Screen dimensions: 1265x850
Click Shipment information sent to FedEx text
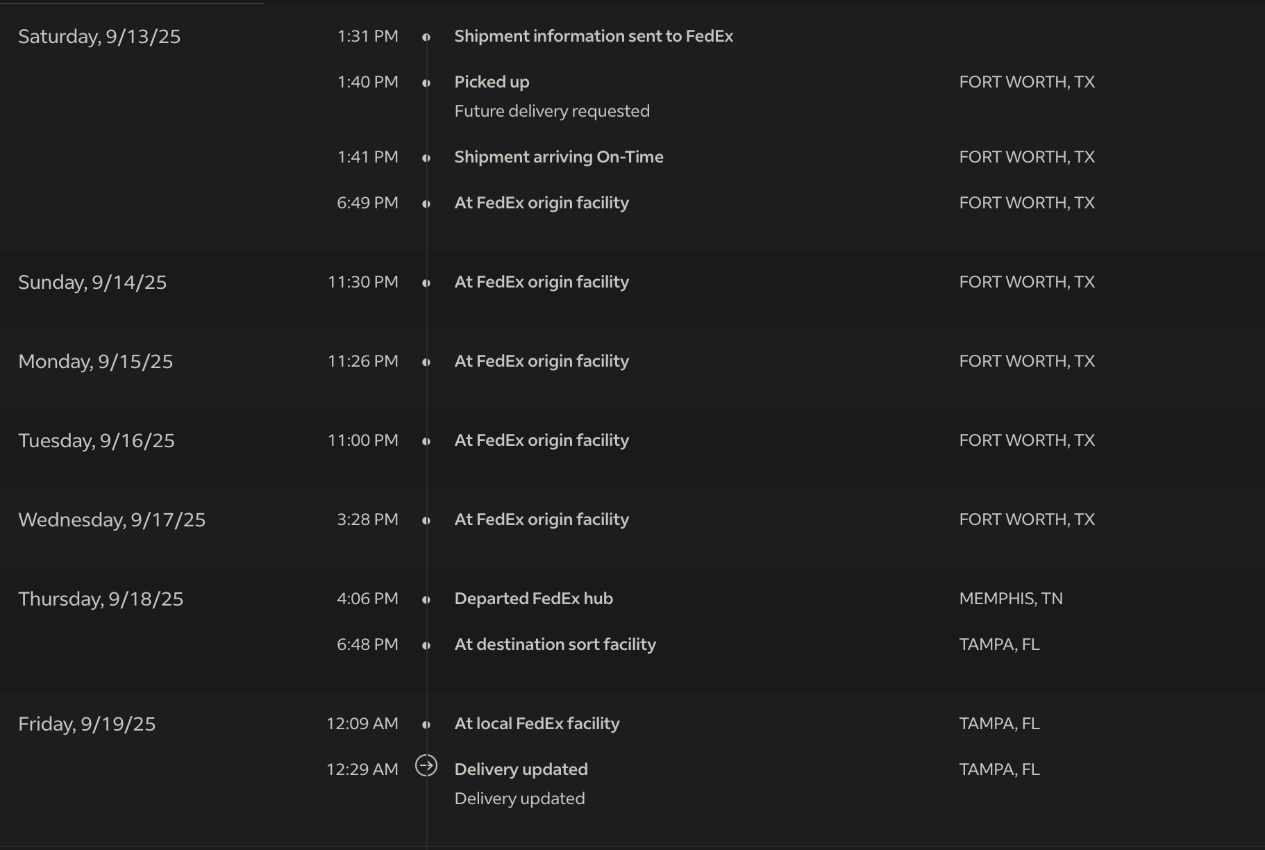pyautogui.click(x=594, y=36)
